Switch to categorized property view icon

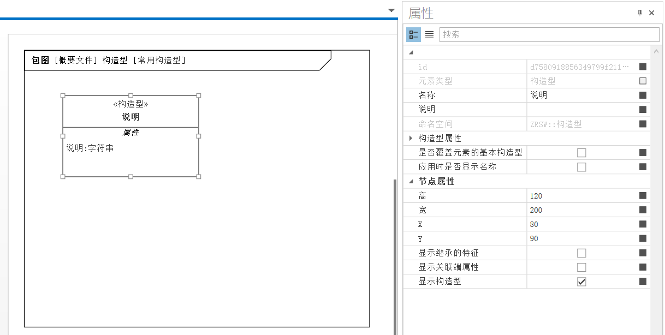coord(413,34)
